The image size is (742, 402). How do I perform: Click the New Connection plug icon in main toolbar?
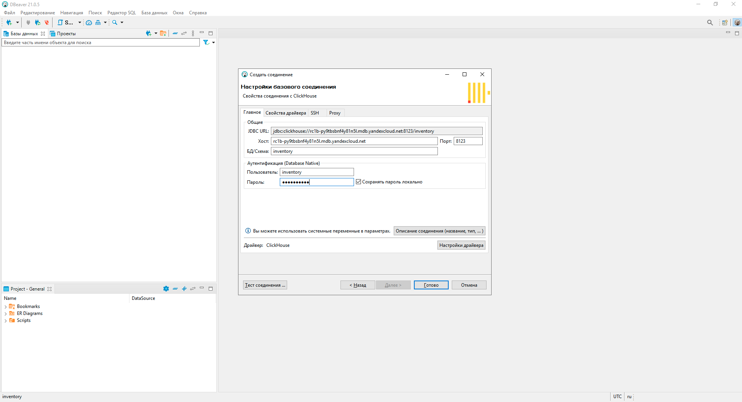coord(9,22)
